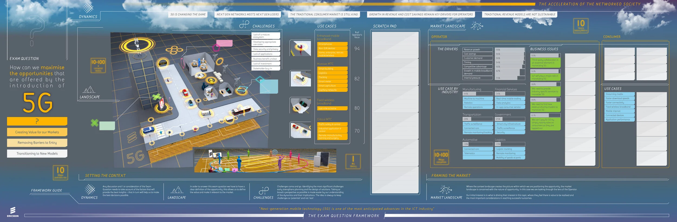The width and height of the screenshot is (677, 222).
Task: Click 'Transitioning to New Models' button
Action: [37, 153]
